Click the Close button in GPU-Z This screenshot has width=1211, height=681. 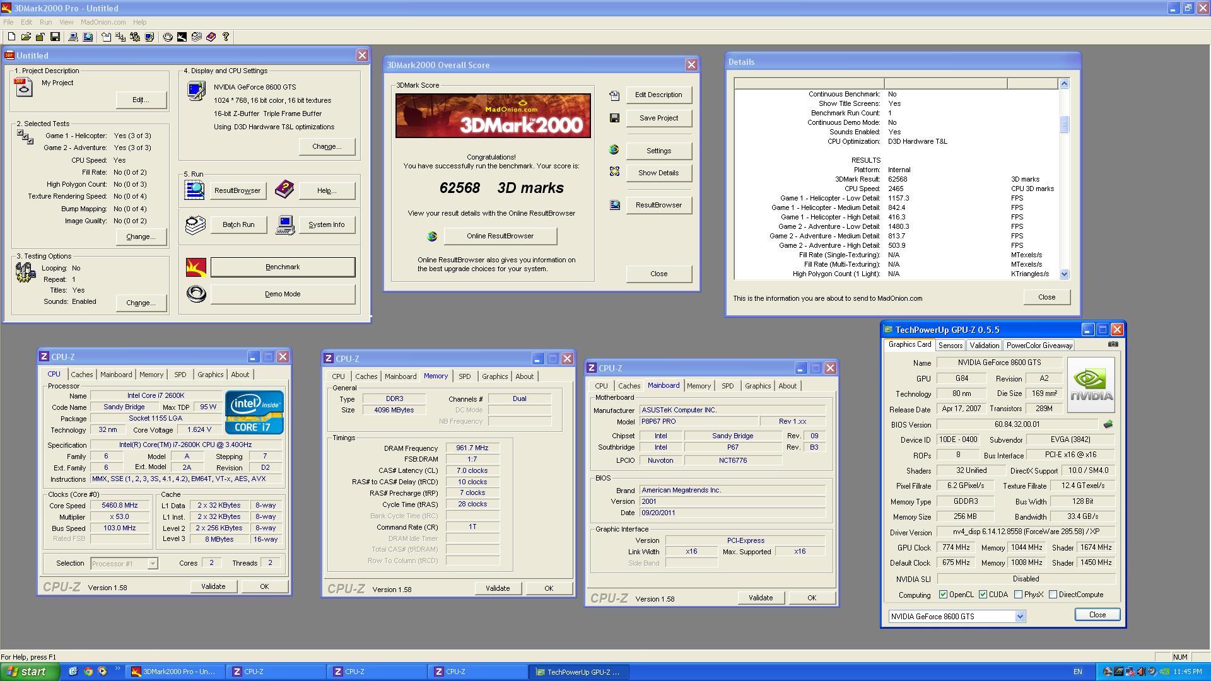1097,615
